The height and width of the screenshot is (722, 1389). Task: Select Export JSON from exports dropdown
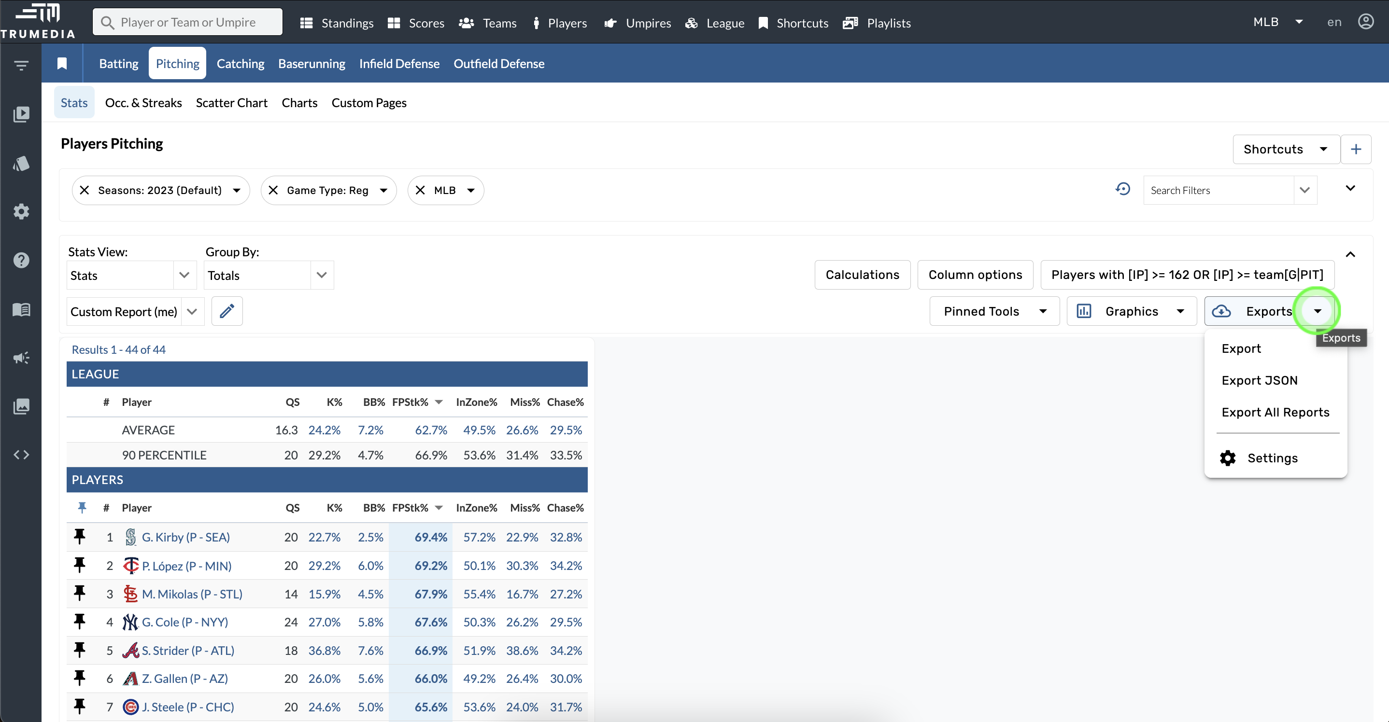pos(1260,379)
